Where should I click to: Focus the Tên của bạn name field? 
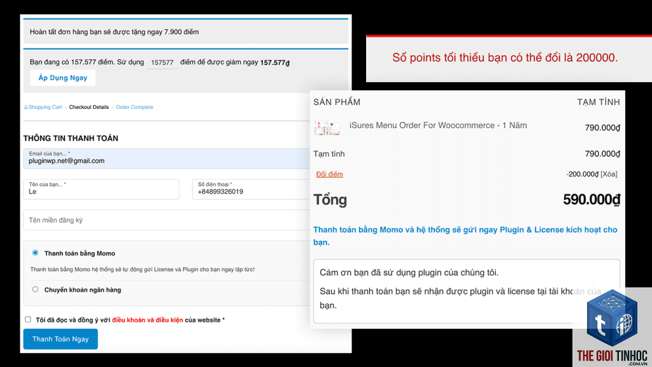(101, 189)
